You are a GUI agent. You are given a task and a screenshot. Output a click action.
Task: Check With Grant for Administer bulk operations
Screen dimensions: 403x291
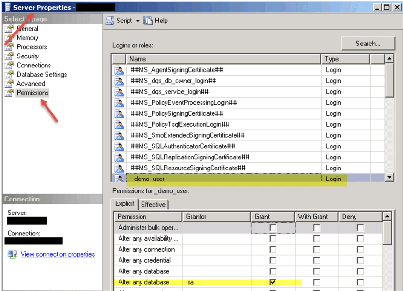tap(317, 228)
